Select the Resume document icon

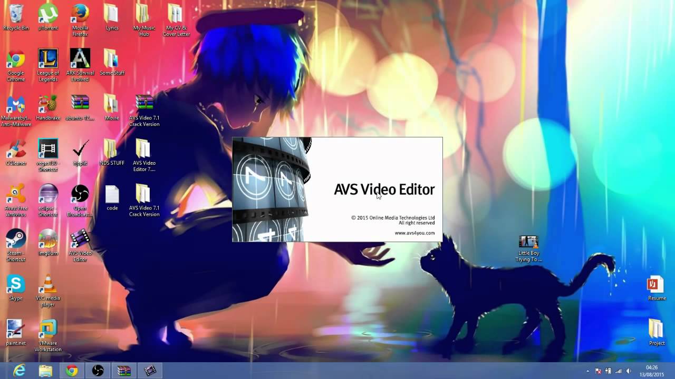[657, 288]
